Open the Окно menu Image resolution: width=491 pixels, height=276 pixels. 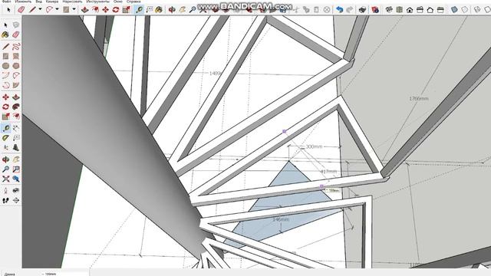[x=118, y=2]
